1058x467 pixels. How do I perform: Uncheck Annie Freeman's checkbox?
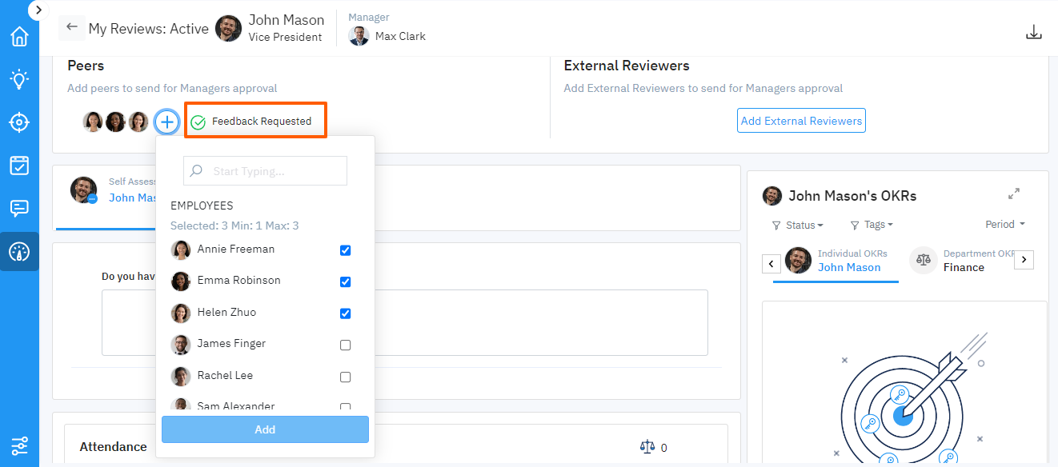pyautogui.click(x=346, y=250)
